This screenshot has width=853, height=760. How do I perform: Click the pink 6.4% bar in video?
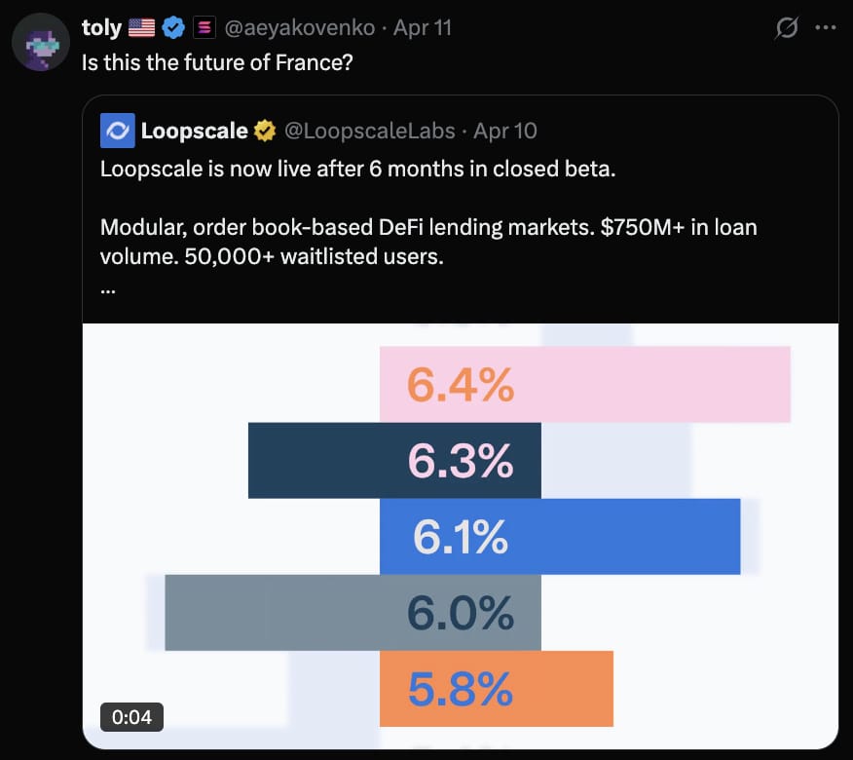tap(585, 384)
